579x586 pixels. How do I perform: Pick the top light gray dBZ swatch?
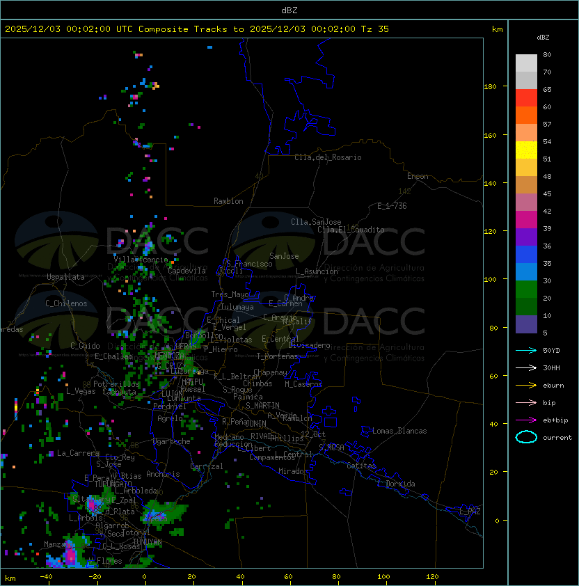[x=526, y=63]
